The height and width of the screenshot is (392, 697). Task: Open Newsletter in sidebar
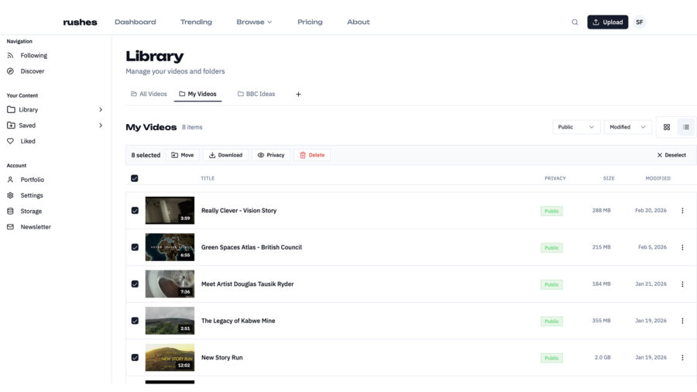click(29, 227)
